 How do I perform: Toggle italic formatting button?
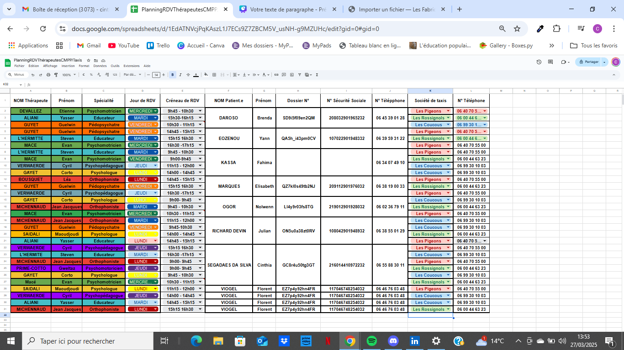coord(180,75)
